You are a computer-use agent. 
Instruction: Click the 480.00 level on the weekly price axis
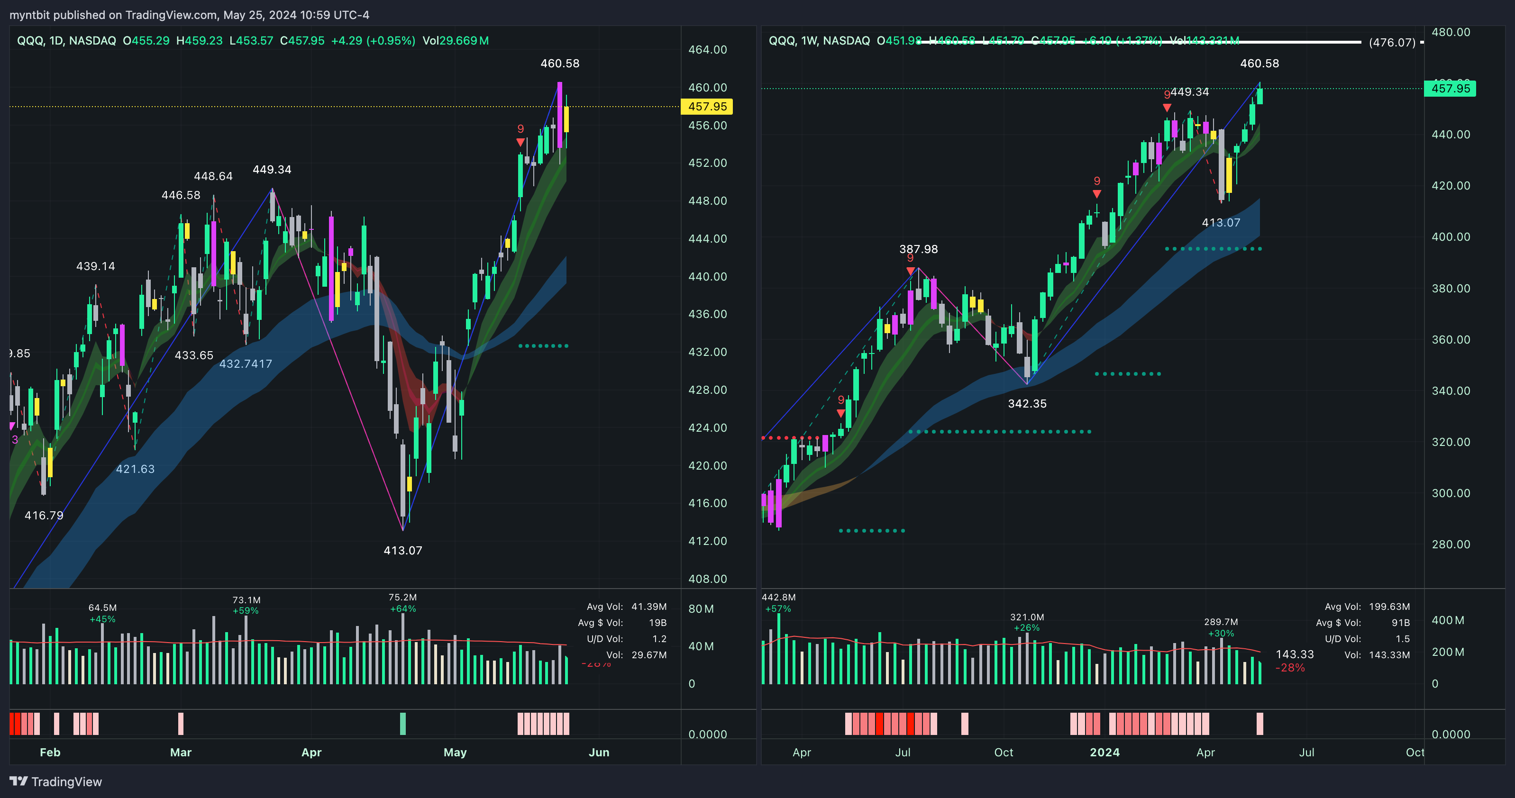point(1451,32)
